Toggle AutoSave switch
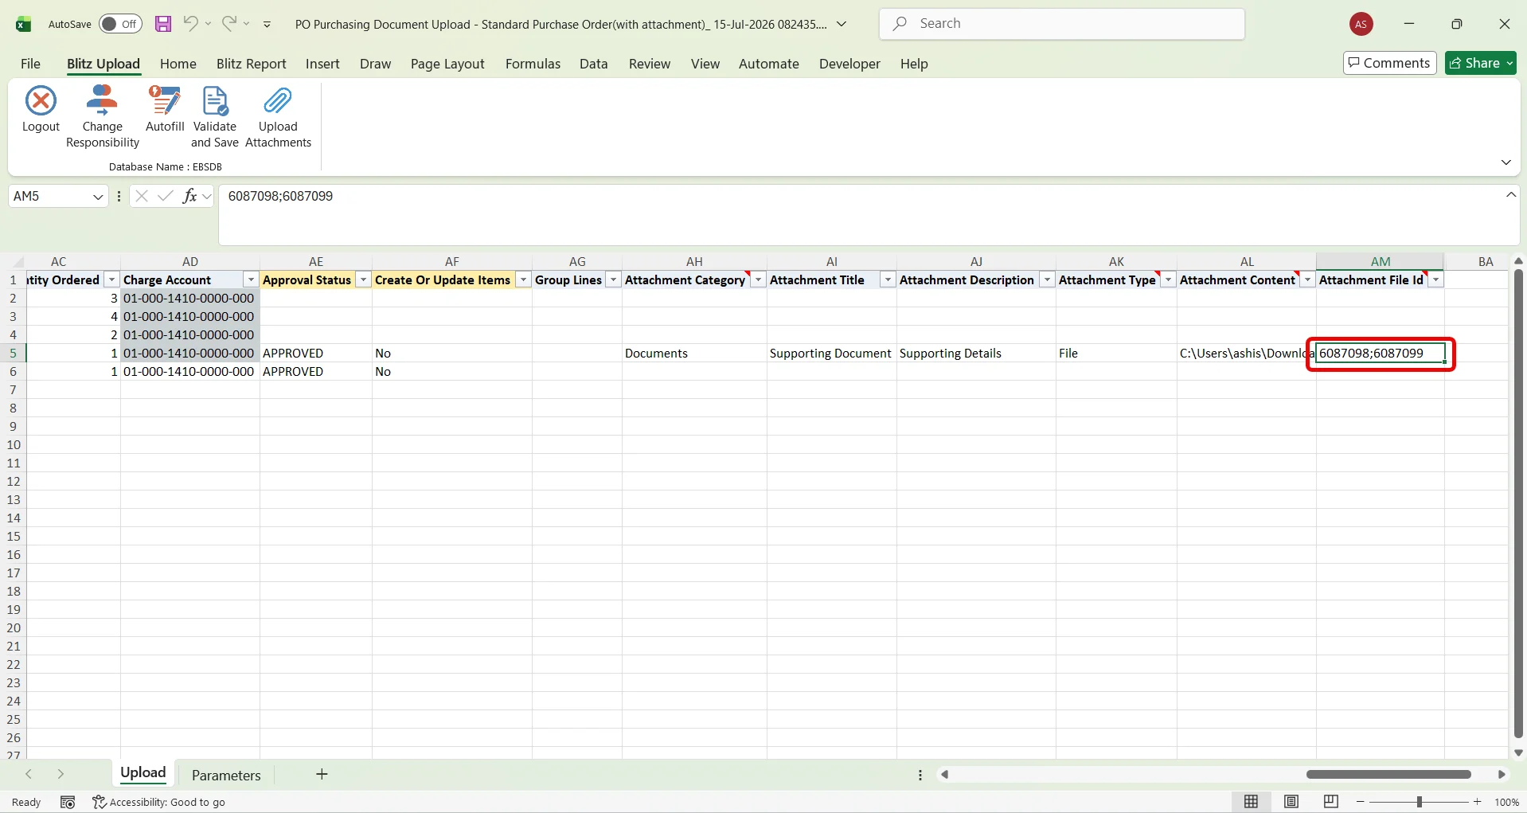 (x=120, y=24)
